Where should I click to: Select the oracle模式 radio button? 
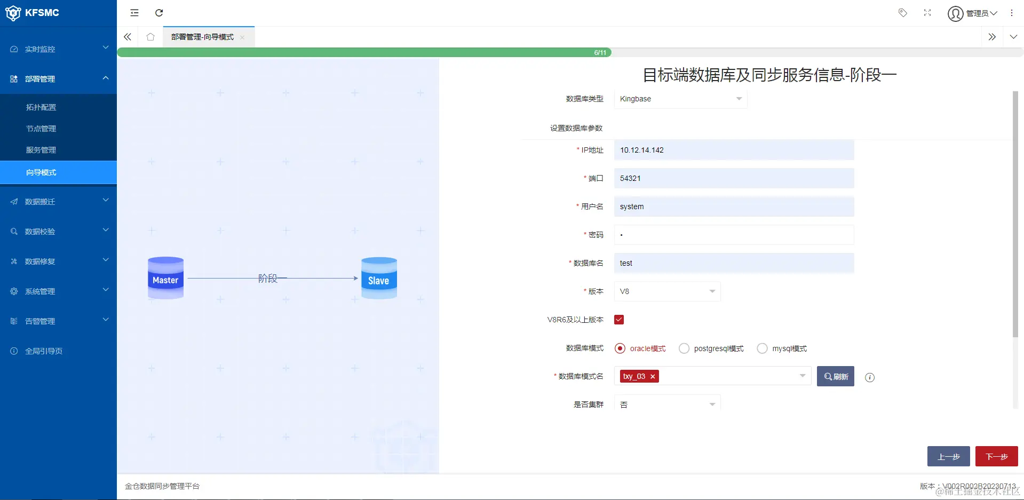[620, 348]
